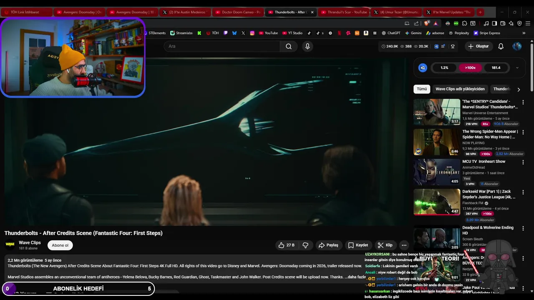Open a new browser tab
The height and width of the screenshot is (300, 534).
pos(480,12)
